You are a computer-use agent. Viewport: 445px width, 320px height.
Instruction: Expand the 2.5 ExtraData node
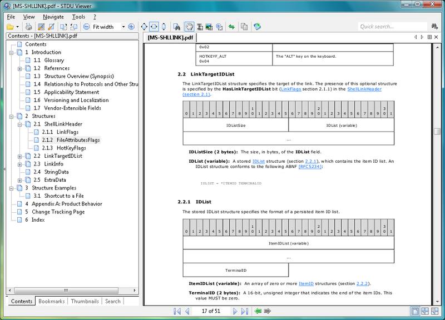point(19,180)
